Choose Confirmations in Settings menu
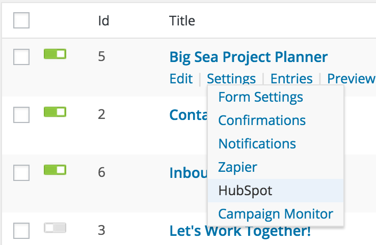Viewport: 376px width, 245px height. [262, 120]
